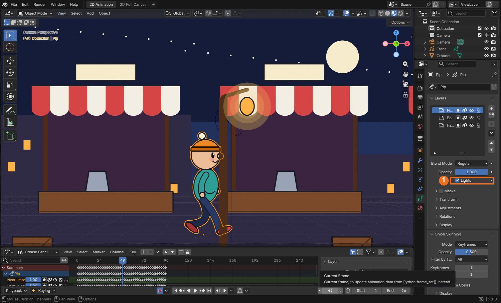This screenshot has height=303, width=501.
Task: Uncheck the Collection exclude checkbox
Action: coord(480,28)
